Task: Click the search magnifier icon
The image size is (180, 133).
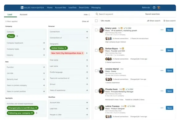Action: pyautogui.click(x=97, y=14)
